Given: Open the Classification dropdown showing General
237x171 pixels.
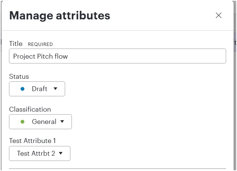Looking at the screenshot, I should [x=40, y=122].
